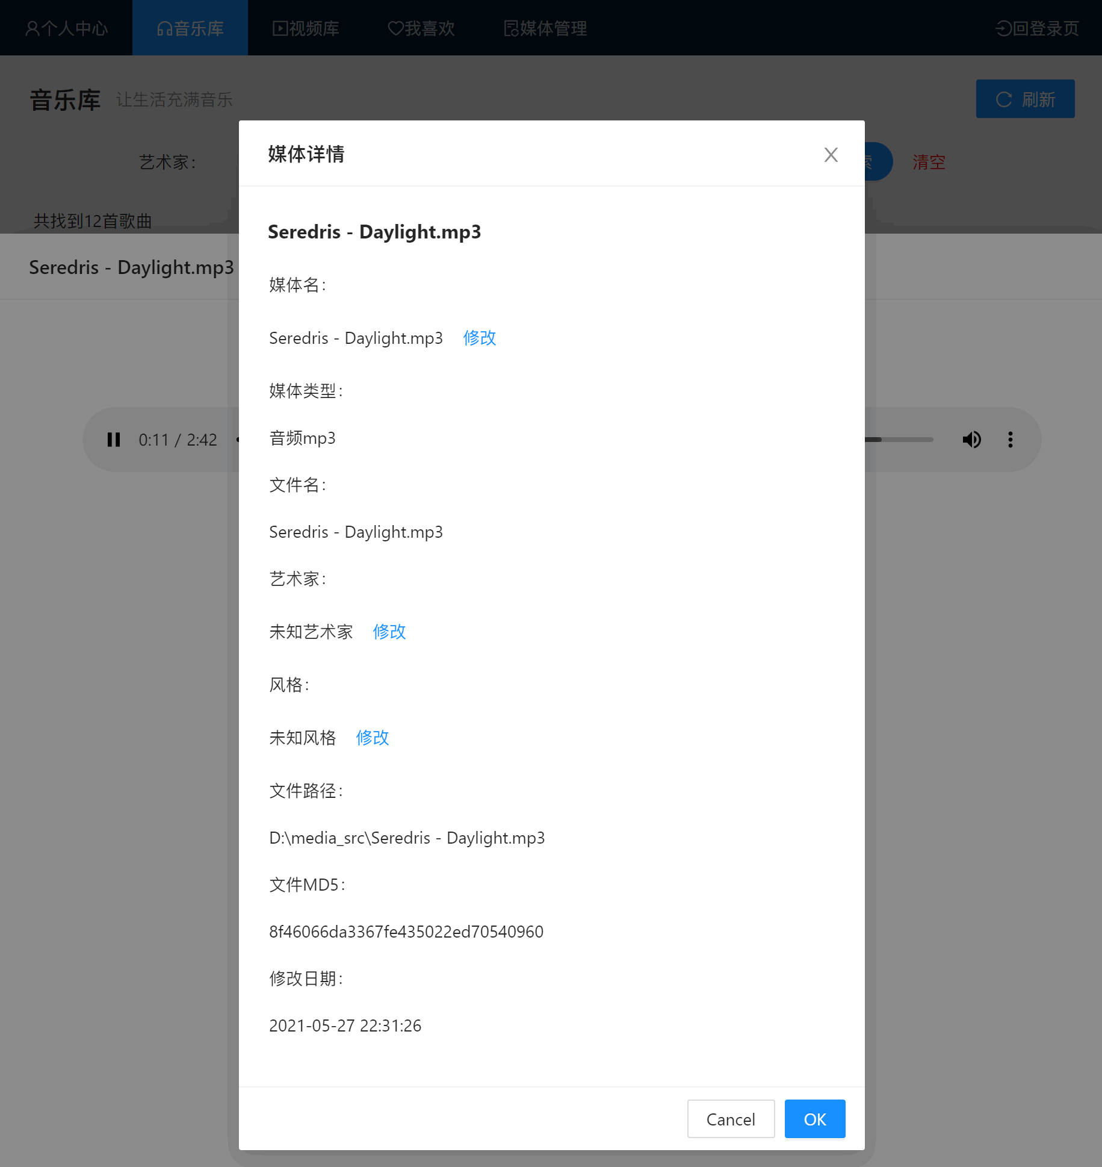Click the Cancel button
1102x1167 pixels.
coord(731,1119)
